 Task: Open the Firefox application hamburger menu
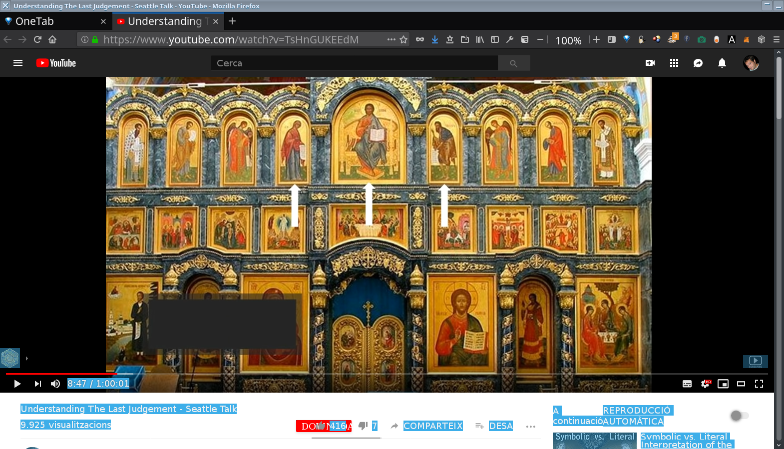(x=777, y=39)
